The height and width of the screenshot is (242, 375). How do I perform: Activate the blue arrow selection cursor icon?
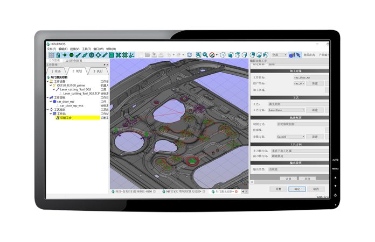coord(298,55)
